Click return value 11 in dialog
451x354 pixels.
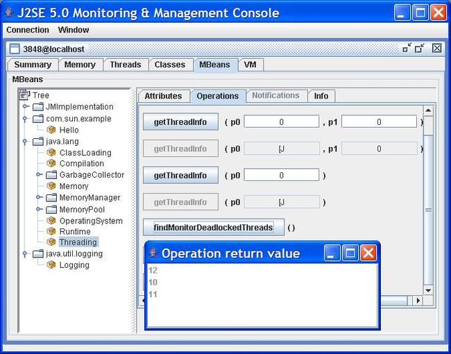pos(153,294)
